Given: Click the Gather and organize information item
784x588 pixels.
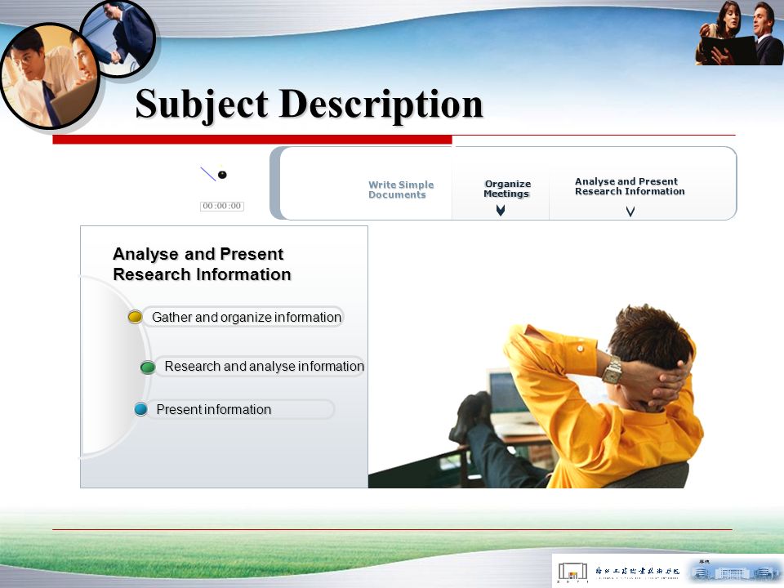Looking at the screenshot, I should click(x=243, y=317).
